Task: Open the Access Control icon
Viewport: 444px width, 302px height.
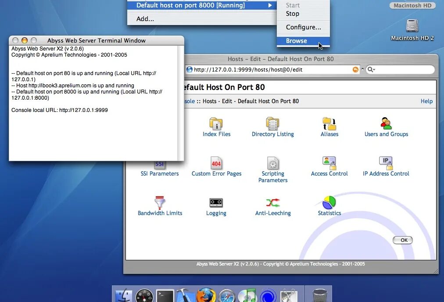Action: (x=329, y=163)
